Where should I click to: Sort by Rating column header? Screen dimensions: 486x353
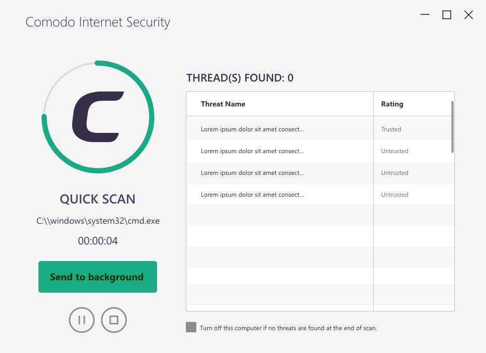pyautogui.click(x=392, y=104)
